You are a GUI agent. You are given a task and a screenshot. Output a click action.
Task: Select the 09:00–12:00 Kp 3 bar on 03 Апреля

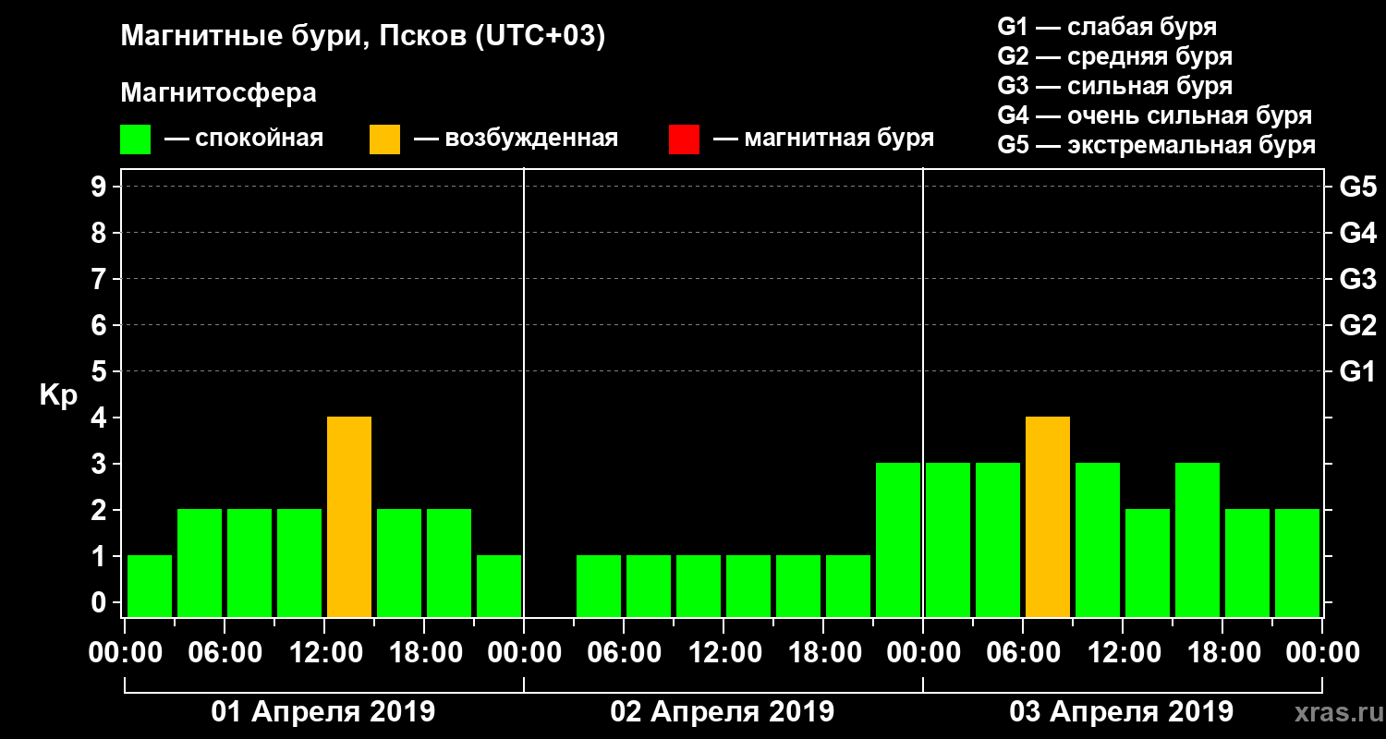pyautogui.click(x=1098, y=540)
